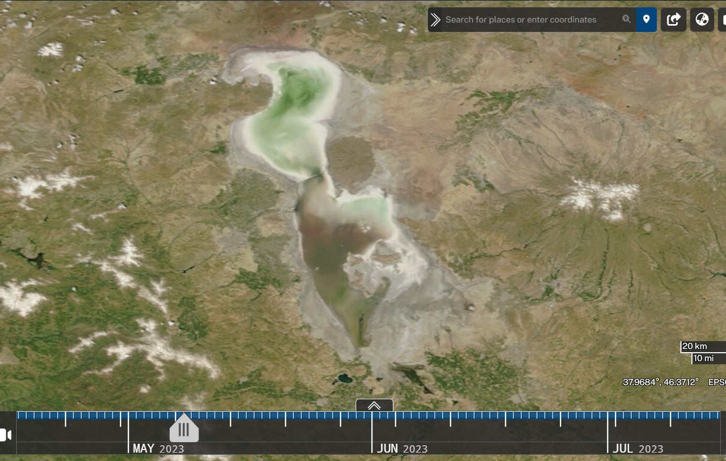Expand the location search panel chevrons

(435, 20)
